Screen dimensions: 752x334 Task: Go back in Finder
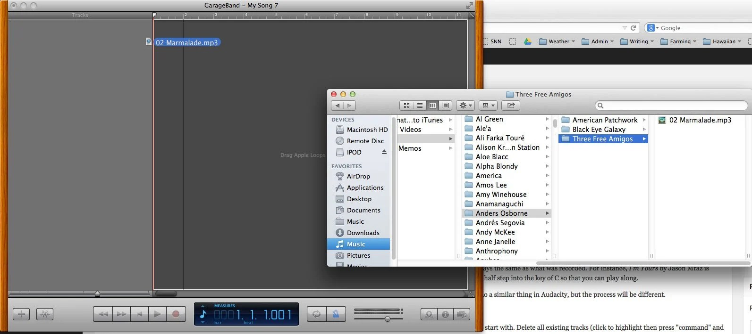338,106
